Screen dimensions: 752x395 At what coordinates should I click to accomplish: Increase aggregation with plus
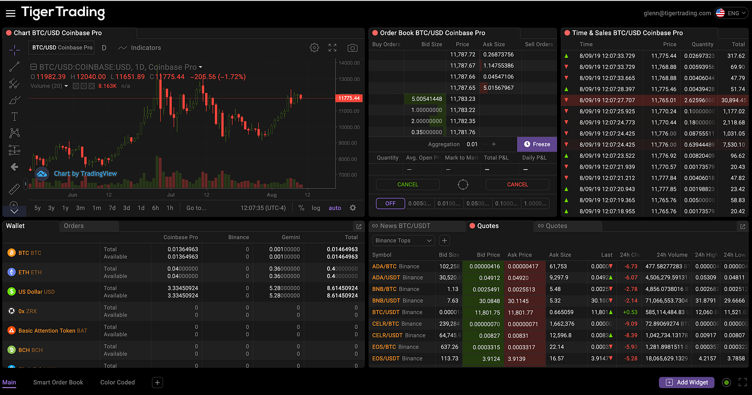(x=494, y=144)
